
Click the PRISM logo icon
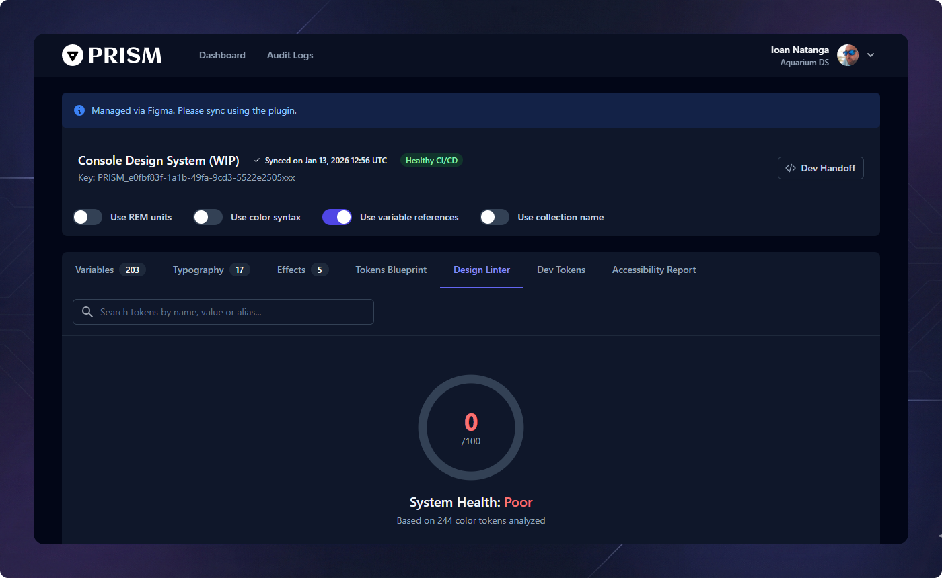tap(72, 54)
